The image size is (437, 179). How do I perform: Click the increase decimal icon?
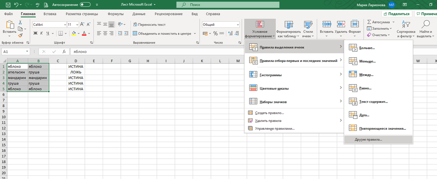click(x=230, y=33)
